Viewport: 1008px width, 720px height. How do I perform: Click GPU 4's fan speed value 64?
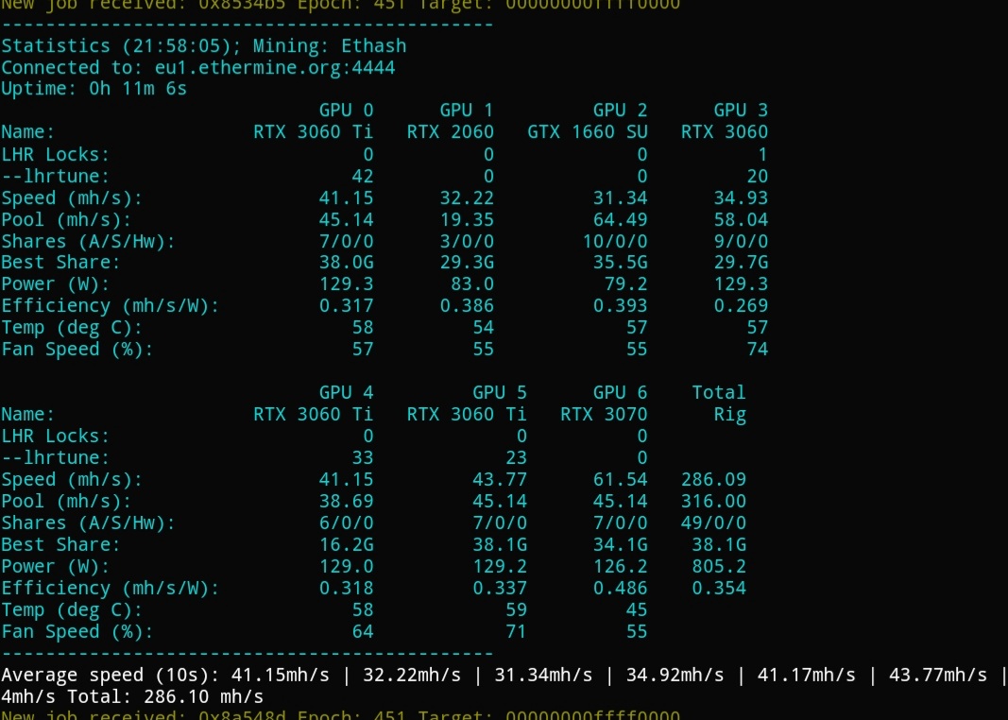coord(363,631)
